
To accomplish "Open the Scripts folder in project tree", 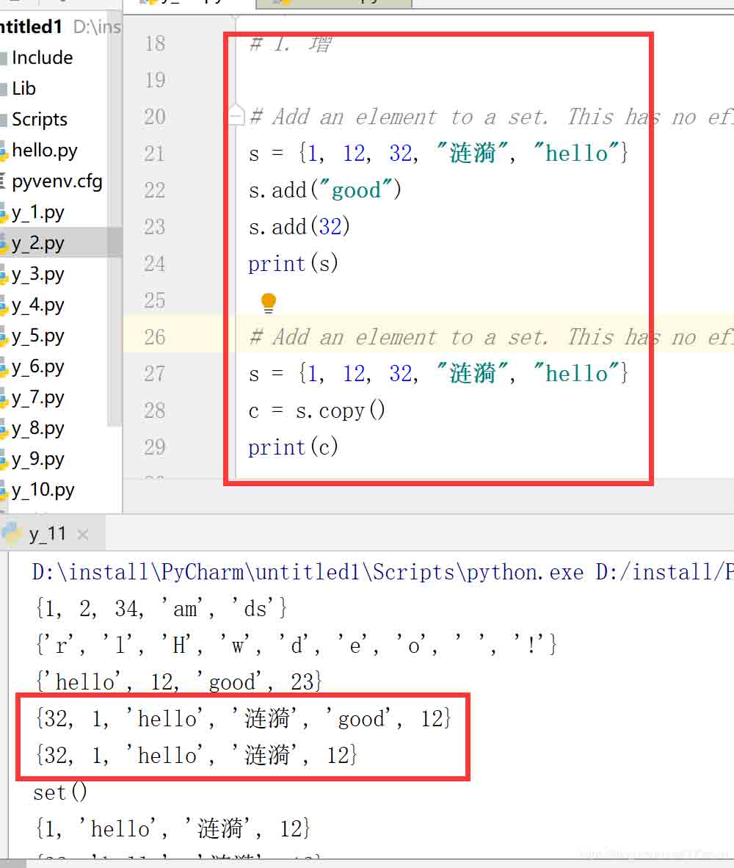I will click(x=40, y=120).
